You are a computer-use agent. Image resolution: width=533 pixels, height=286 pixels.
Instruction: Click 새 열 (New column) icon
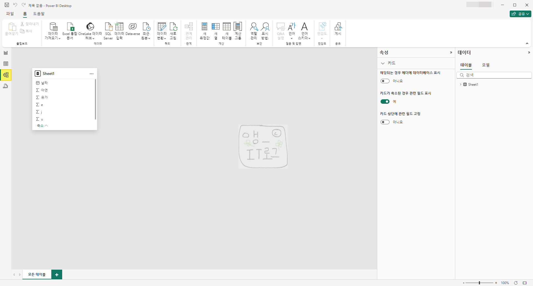[x=216, y=31]
